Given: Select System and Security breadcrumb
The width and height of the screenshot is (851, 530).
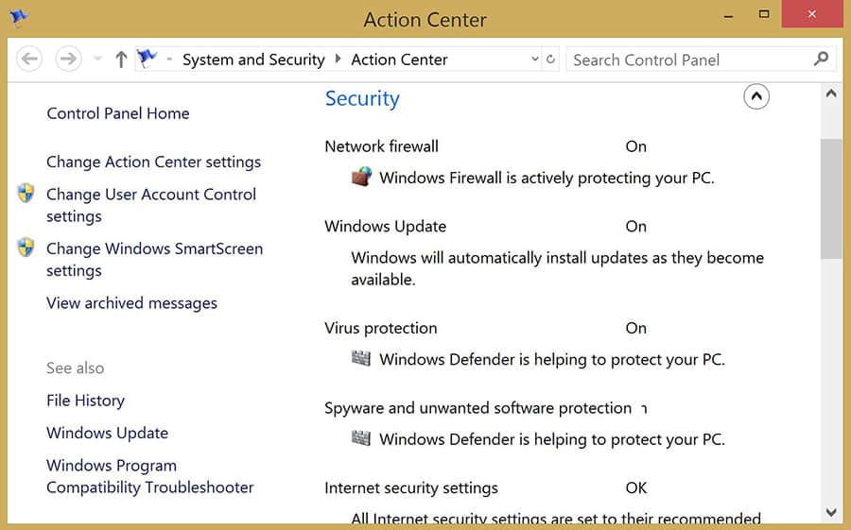Looking at the screenshot, I should pyautogui.click(x=253, y=60).
